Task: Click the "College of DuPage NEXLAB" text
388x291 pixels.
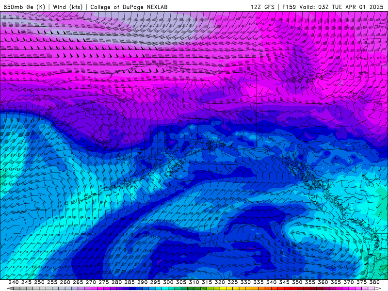Action: coord(129,7)
